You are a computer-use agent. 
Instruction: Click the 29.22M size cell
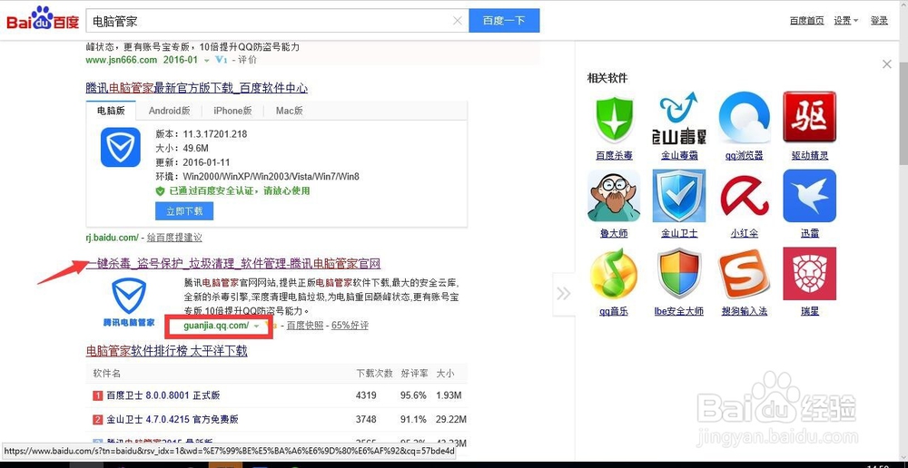pyautogui.click(x=451, y=419)
